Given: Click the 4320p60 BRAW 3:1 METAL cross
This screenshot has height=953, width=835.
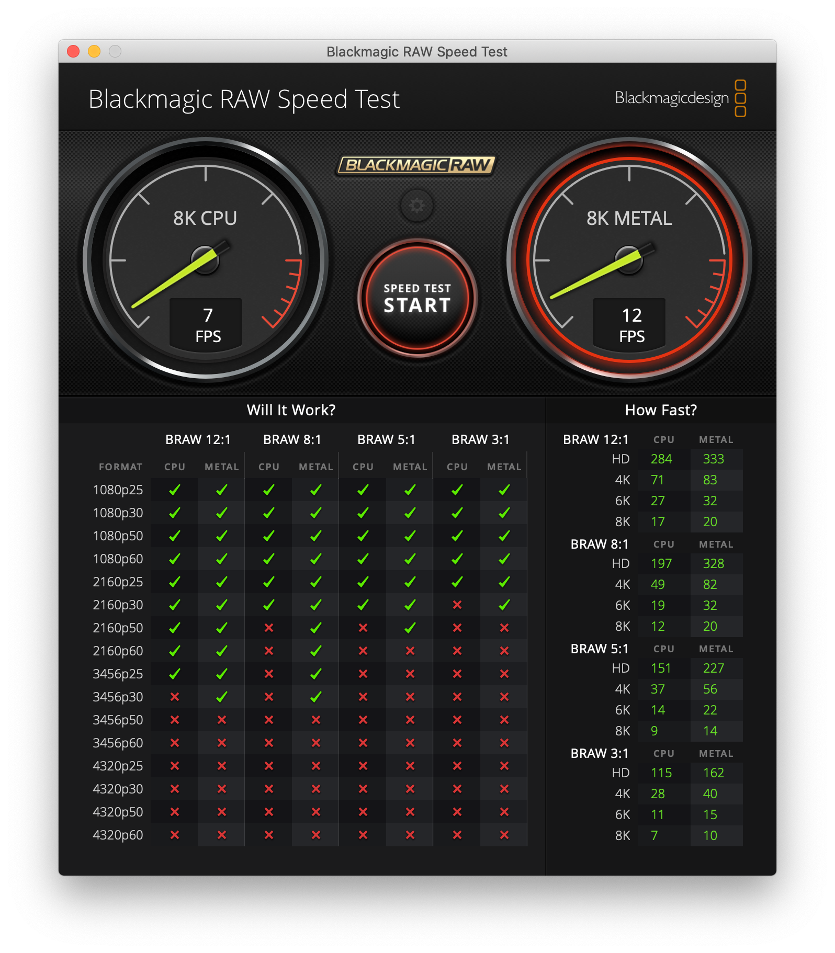Looking at the screenshot, I should (504, 835).
